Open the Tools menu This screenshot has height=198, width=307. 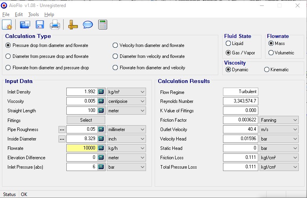pyautogui.click(x=33, y=14)
